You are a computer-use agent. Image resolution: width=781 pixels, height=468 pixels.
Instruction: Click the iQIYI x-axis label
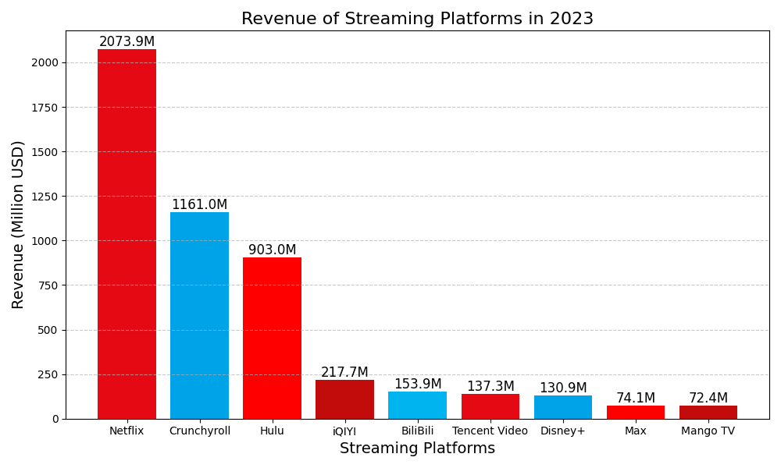pos(344,431)
